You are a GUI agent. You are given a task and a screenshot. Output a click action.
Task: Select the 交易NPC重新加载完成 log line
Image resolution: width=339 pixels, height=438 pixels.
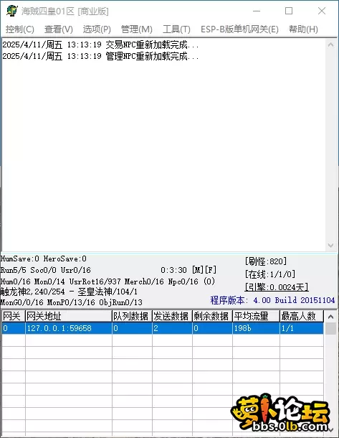coord(100,45)
